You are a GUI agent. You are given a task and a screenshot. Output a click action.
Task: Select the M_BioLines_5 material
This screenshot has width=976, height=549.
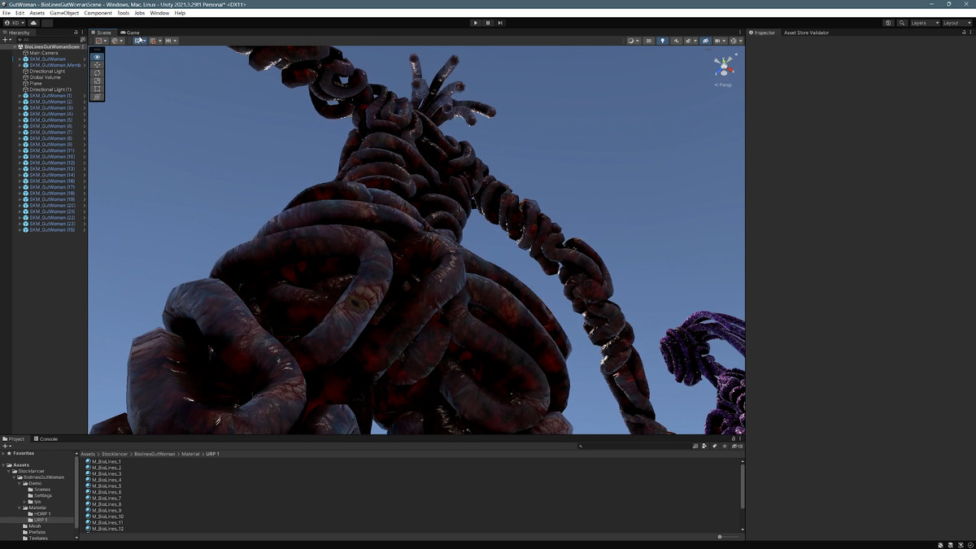pyautogui.click(x=107, y=486)
